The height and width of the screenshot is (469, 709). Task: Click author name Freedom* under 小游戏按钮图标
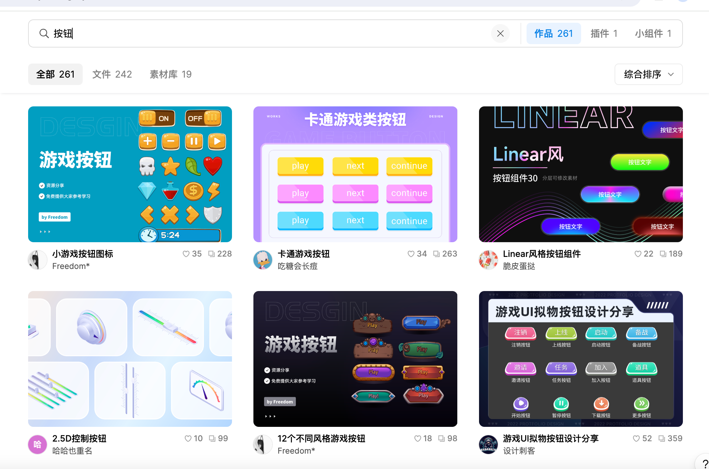click(71, 266)
